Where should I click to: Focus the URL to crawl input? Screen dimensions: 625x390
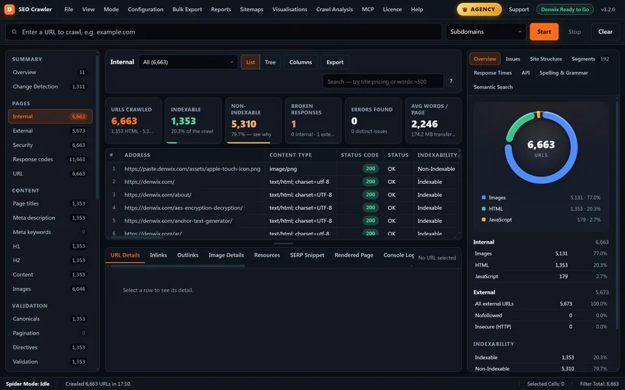tap(223, 32)
